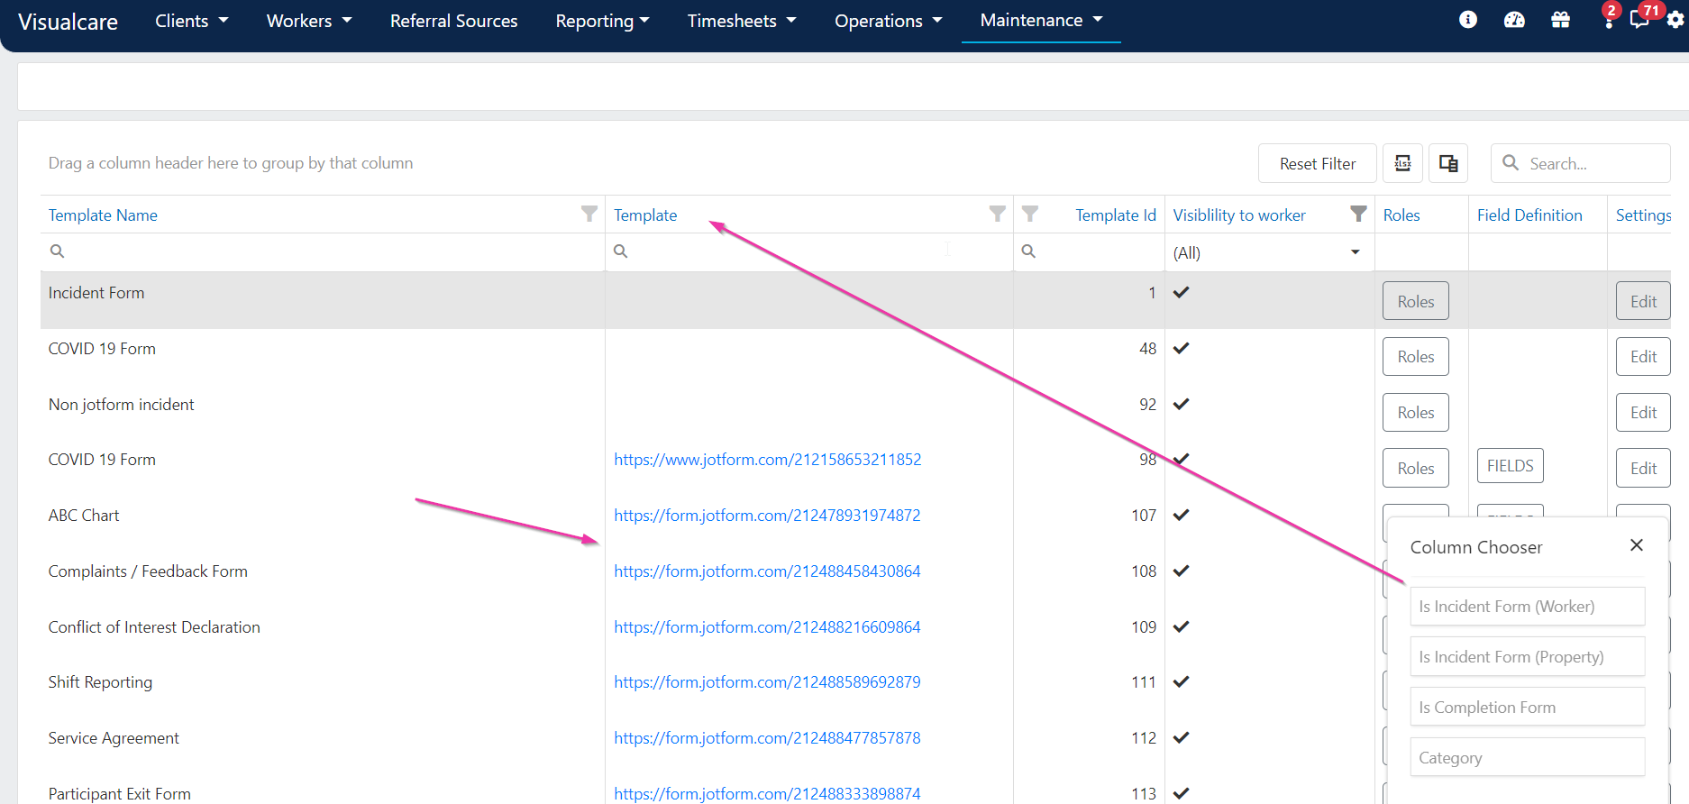
Task: Open ABC Chart jotform link
Action: (767, 516)
